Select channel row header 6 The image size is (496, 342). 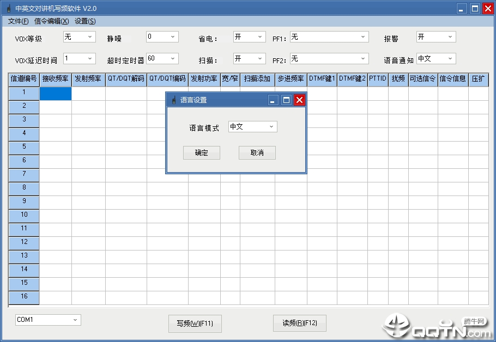[x=24, y=162]
